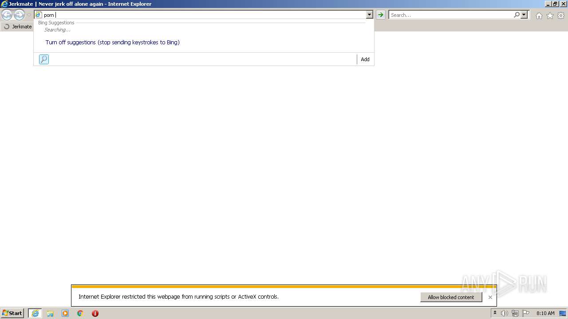
Task: Click Allow blocked content button
Action: click(x=451, y=297)
